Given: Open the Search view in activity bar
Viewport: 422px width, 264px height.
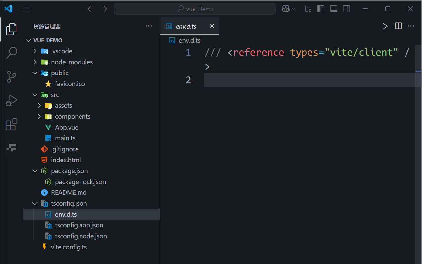Looking at the screenshot, I should (12, 53).
